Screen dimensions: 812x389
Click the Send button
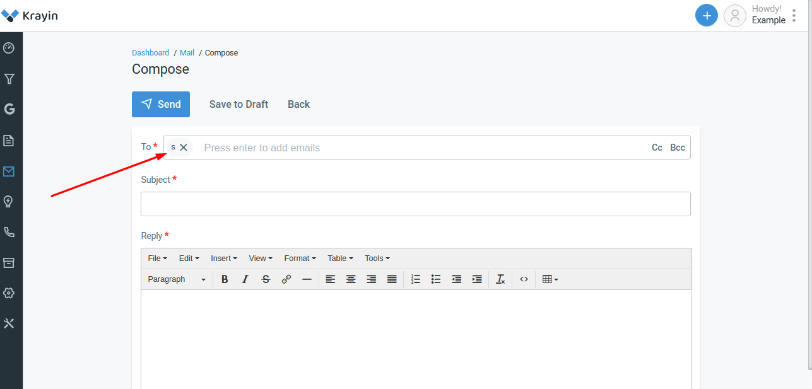[161, 104]
